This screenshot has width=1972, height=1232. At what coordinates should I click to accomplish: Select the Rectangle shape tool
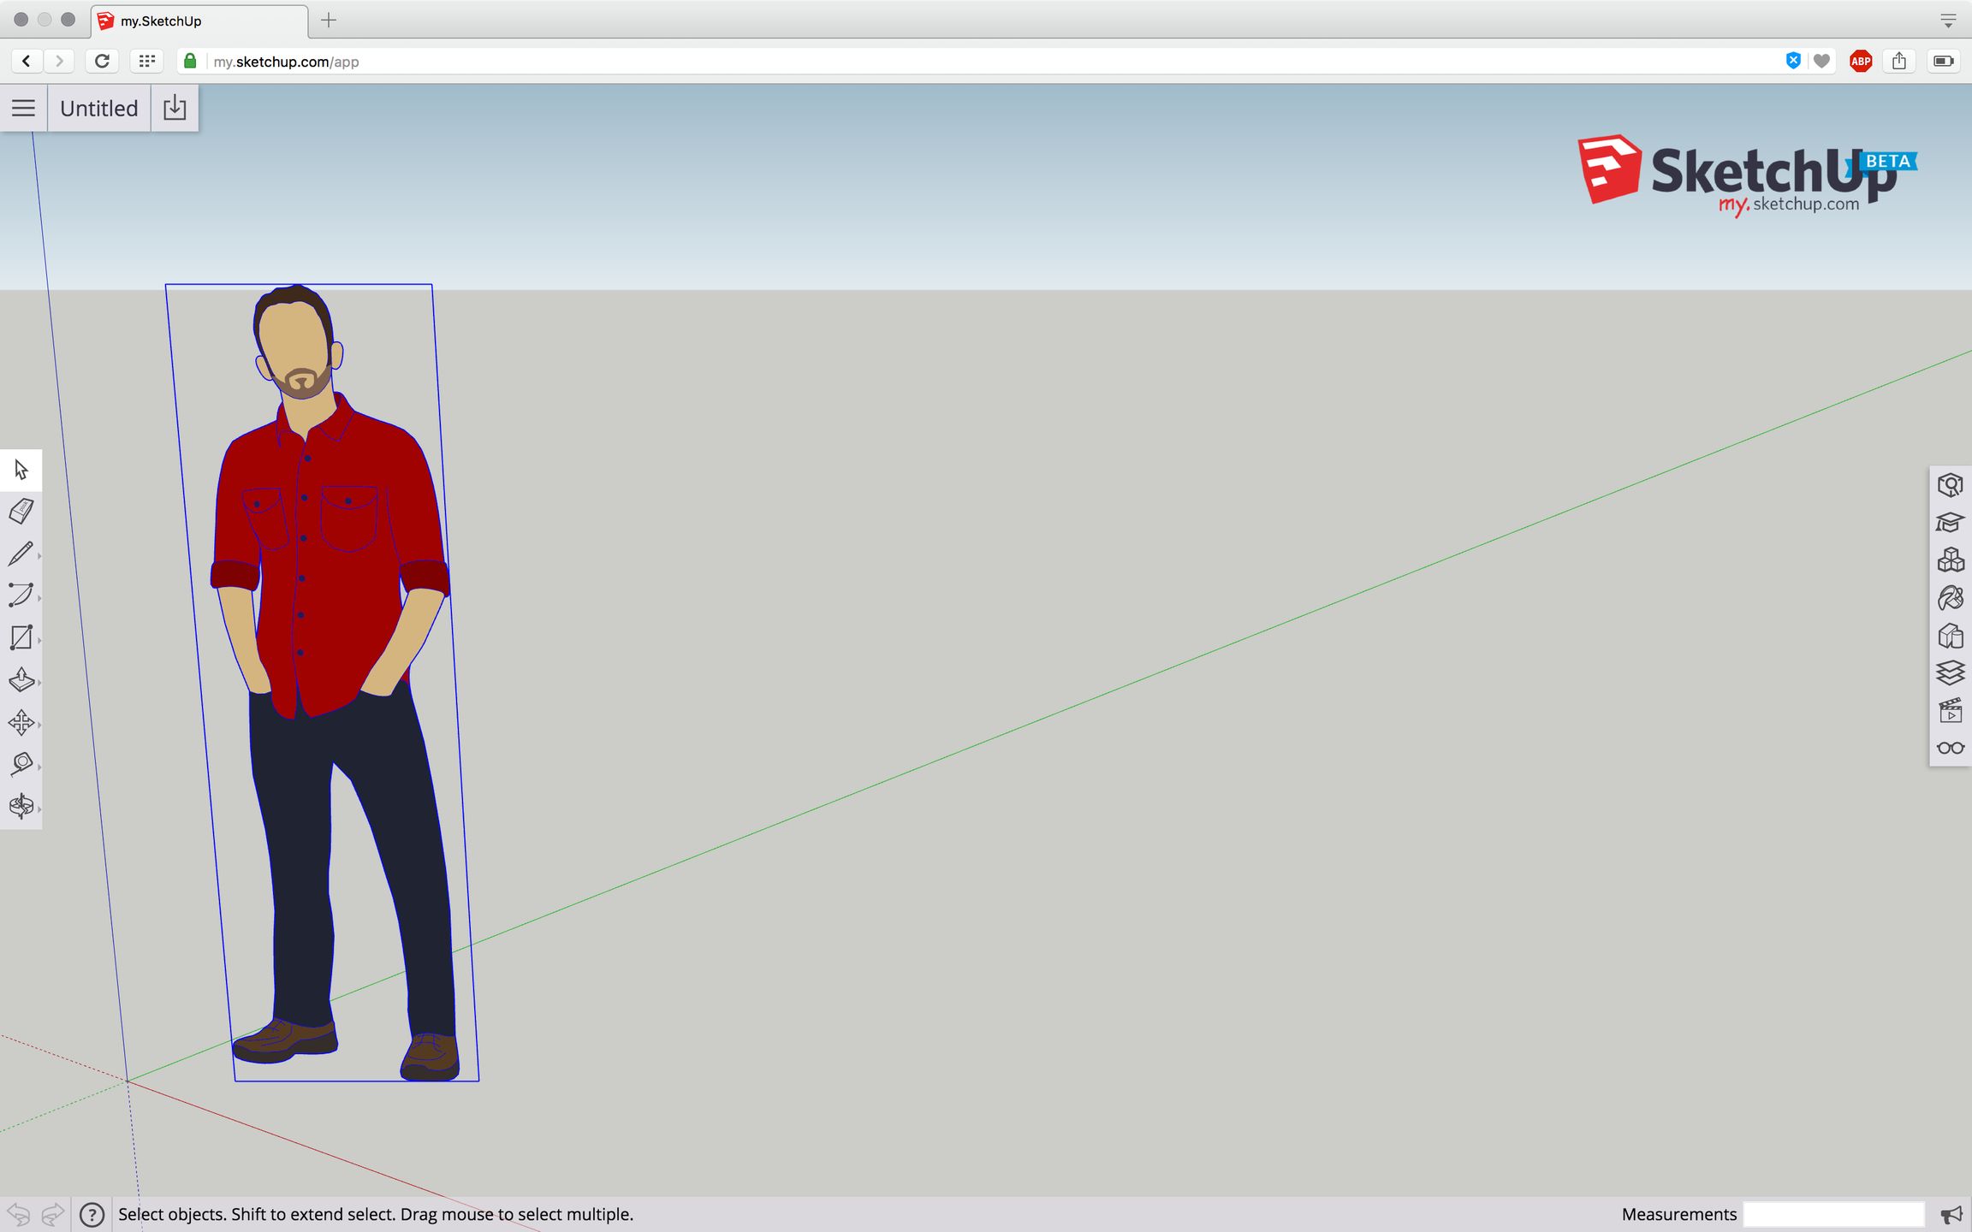pyautogui.click(x=21, y=637)
